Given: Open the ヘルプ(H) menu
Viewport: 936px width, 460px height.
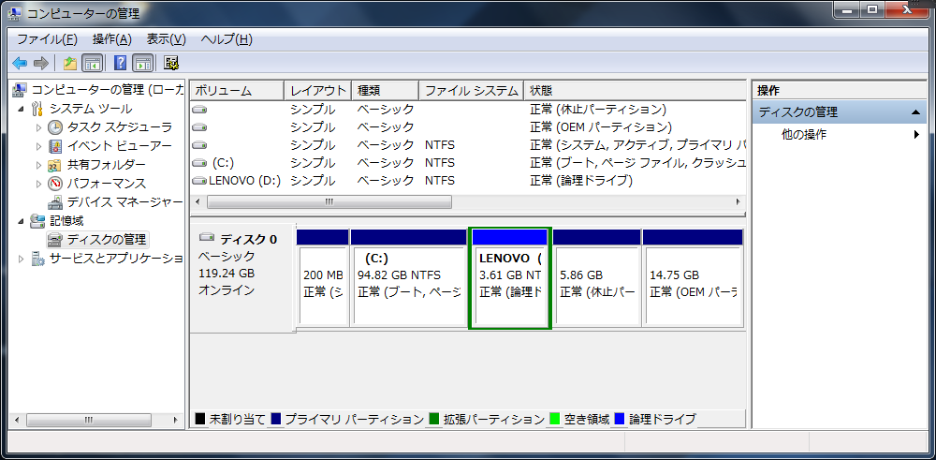Looking at the screenshot, I should click(x=227, y=39).
